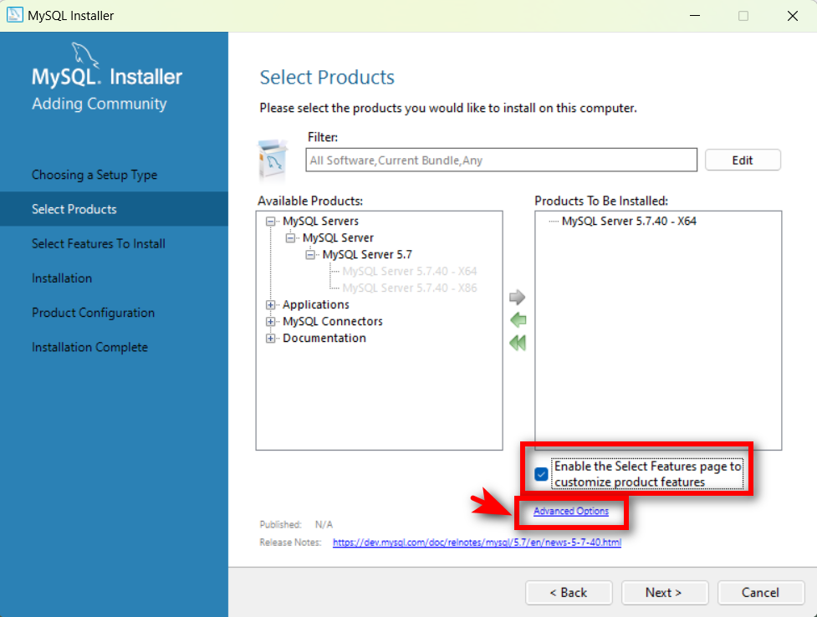Click the gray add-product right arrow

517,297
